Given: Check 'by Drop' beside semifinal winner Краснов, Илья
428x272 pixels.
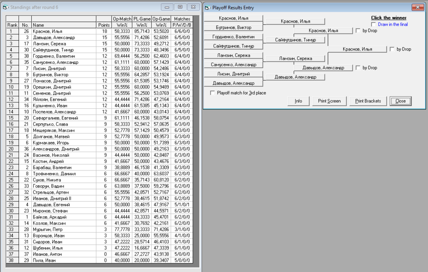Looking at the screenshot, I should (x=358, y=31).
